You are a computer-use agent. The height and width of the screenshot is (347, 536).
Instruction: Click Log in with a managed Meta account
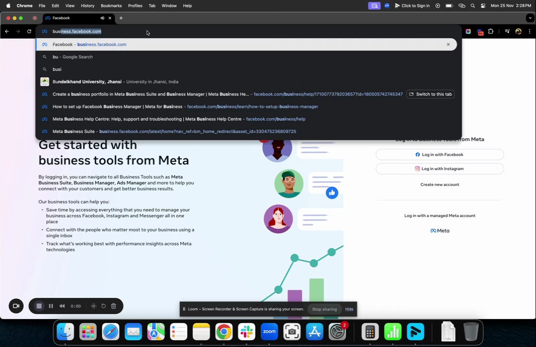pyautogui.click(x=440, y=215)
